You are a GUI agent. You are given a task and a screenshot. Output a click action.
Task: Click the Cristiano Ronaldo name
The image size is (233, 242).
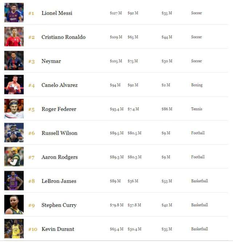(x=63, y=37)
